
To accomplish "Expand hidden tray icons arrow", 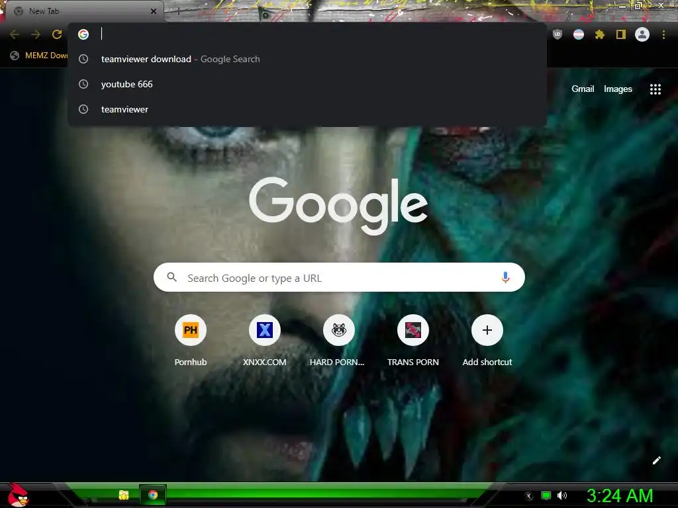I will (529, 496).
